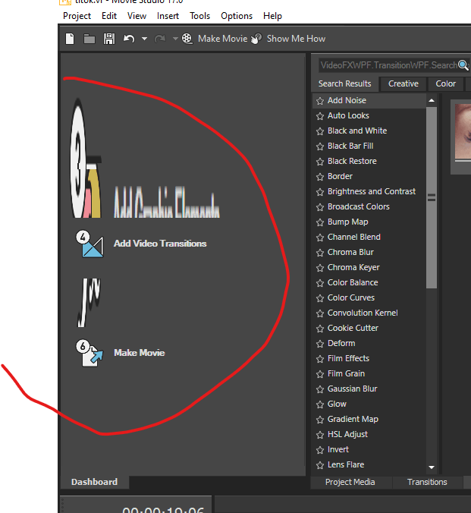Open the Tools menu

click(199, 16)
